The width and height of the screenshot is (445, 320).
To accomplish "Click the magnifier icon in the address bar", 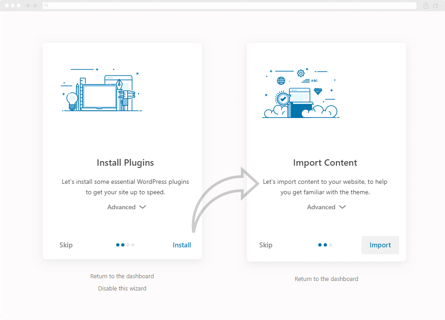I will pos(46,5).
